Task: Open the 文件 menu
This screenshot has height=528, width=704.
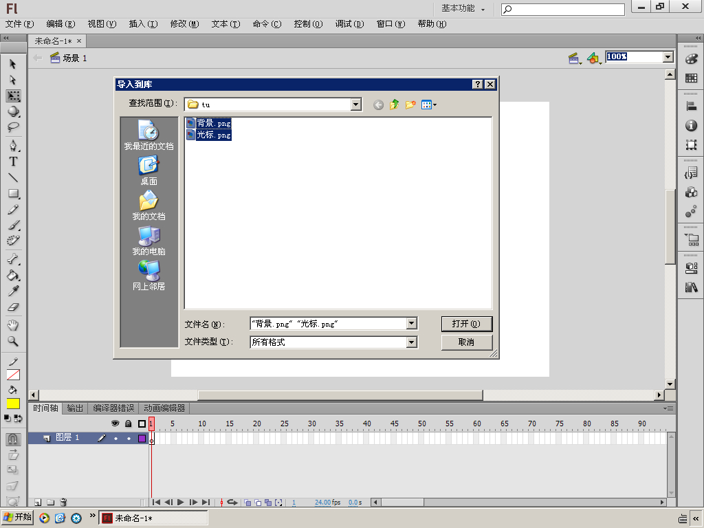Action: point(19,24)
